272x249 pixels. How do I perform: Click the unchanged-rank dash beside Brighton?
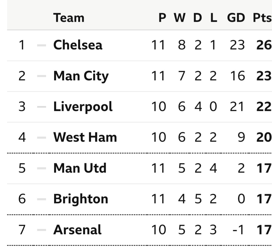(x=42, y=199)
